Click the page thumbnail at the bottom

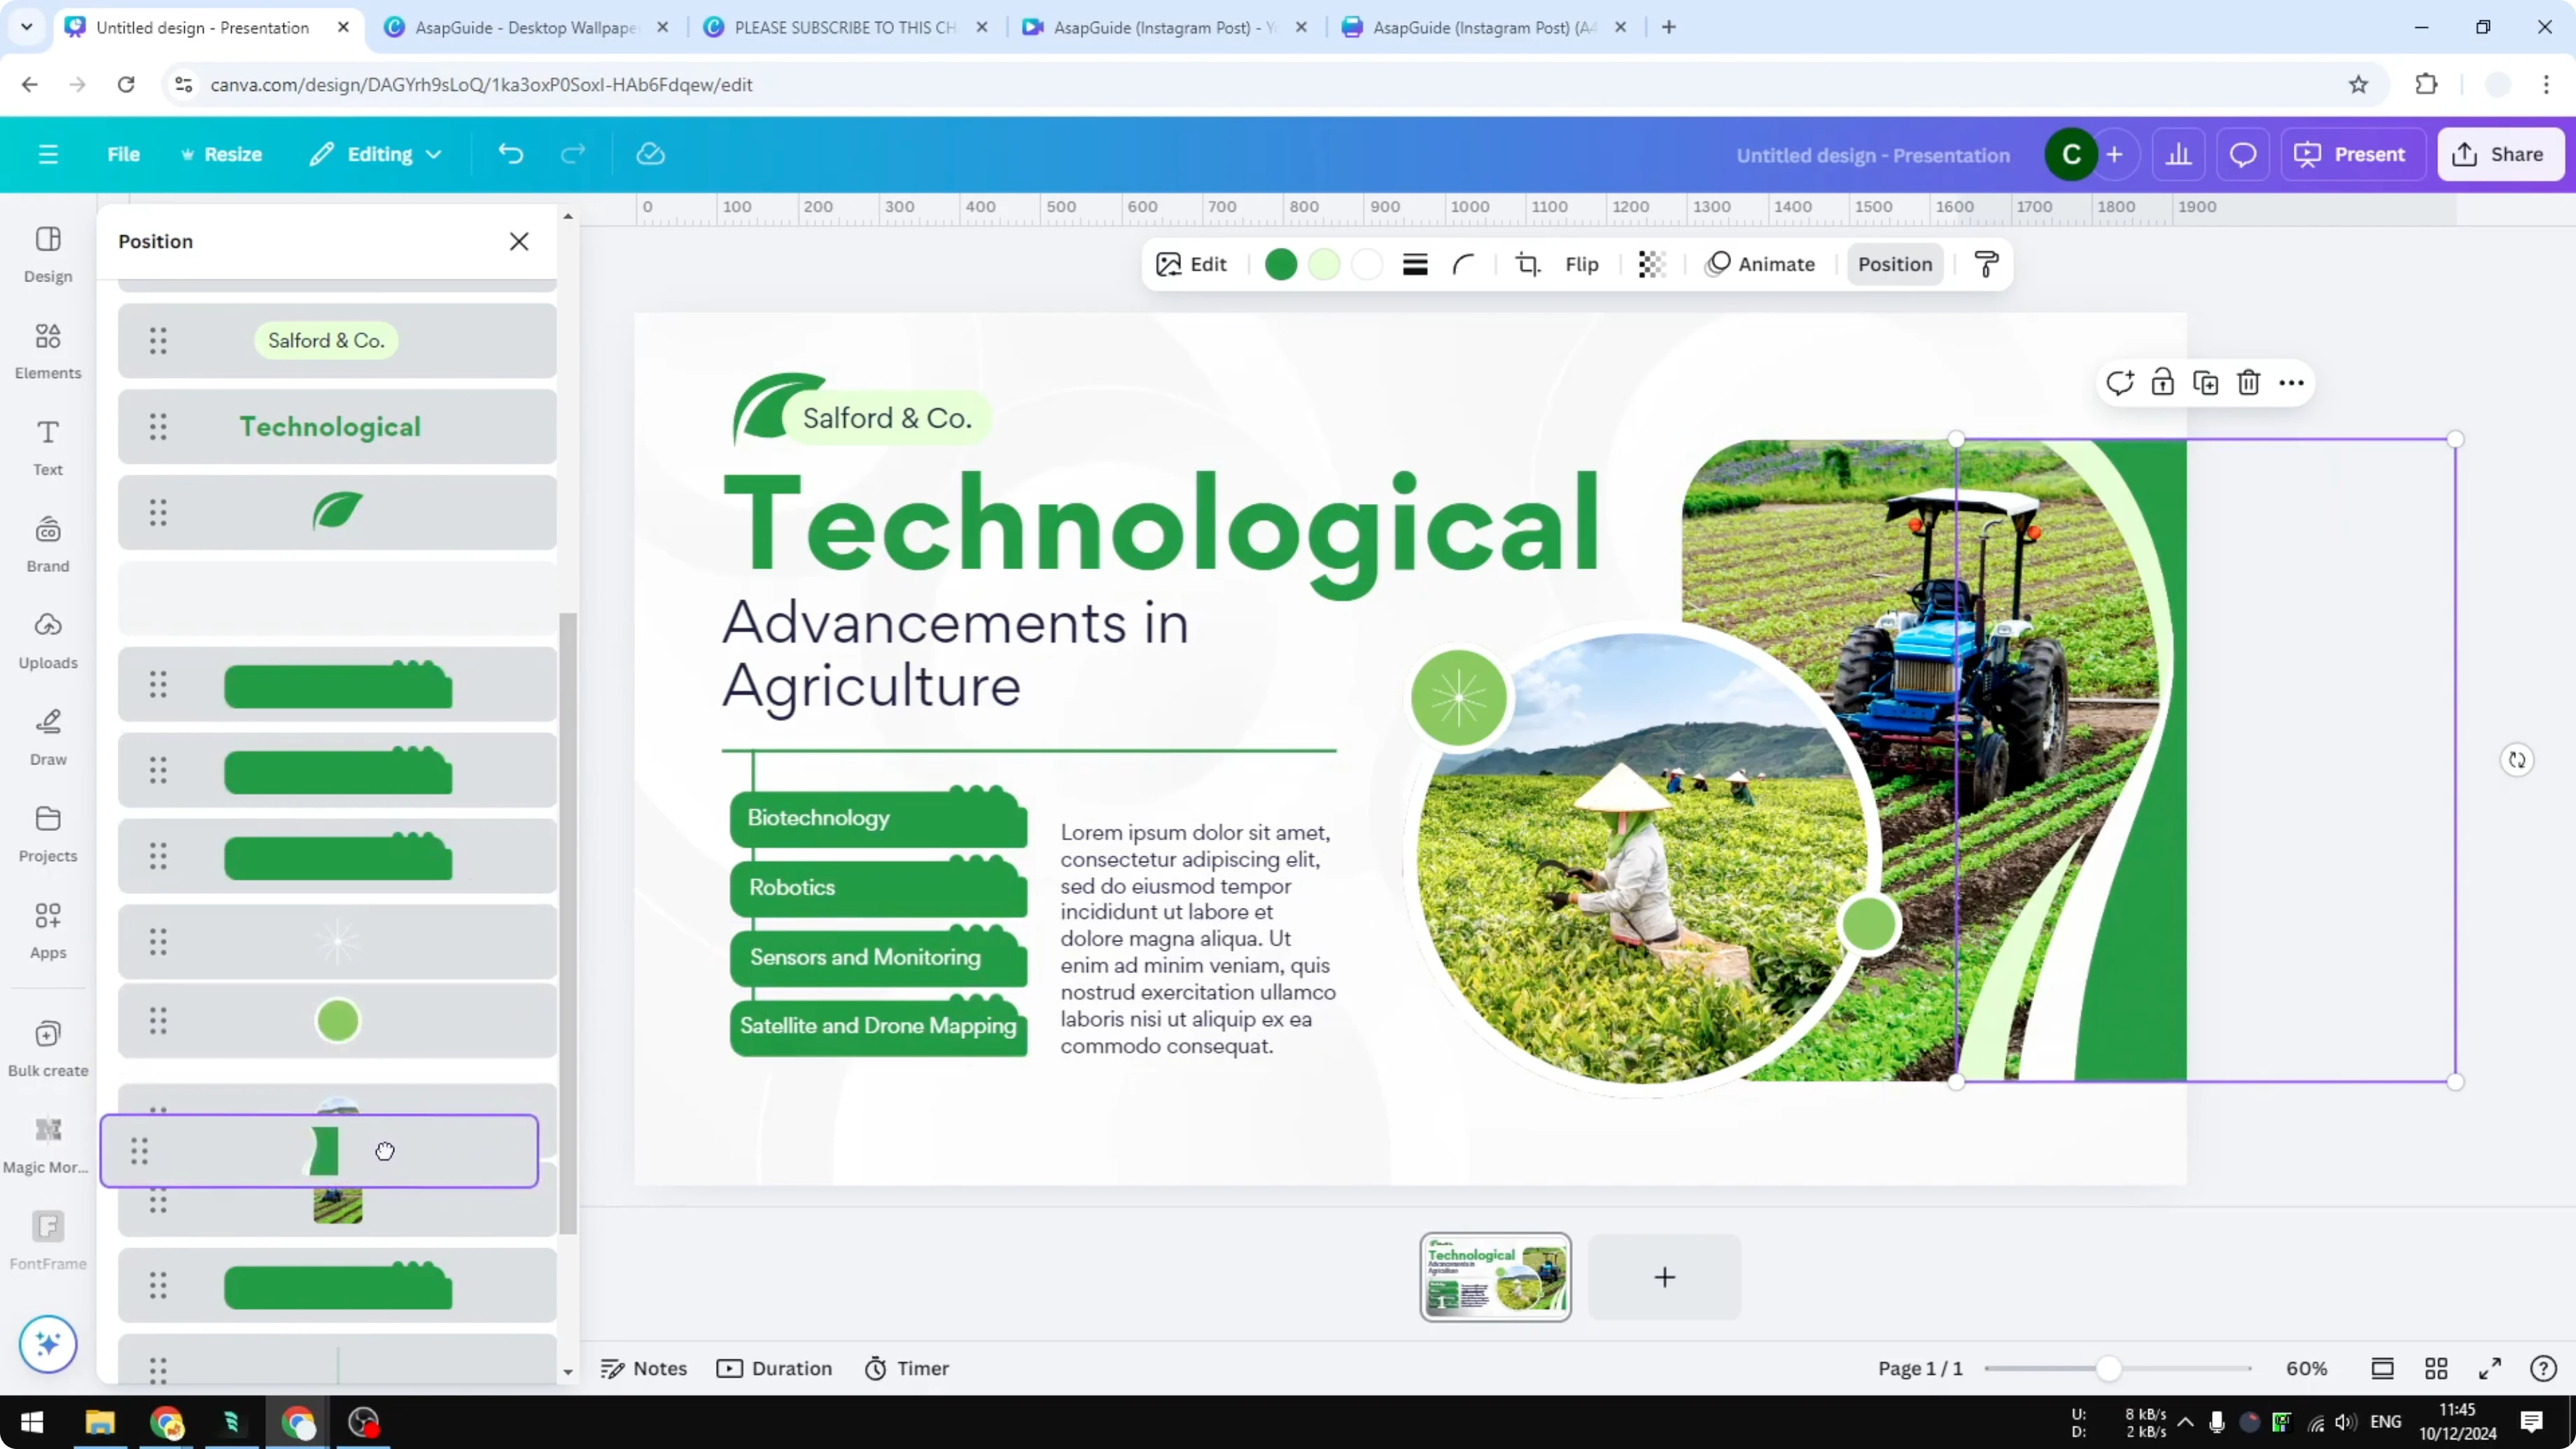point(1494,1277)
